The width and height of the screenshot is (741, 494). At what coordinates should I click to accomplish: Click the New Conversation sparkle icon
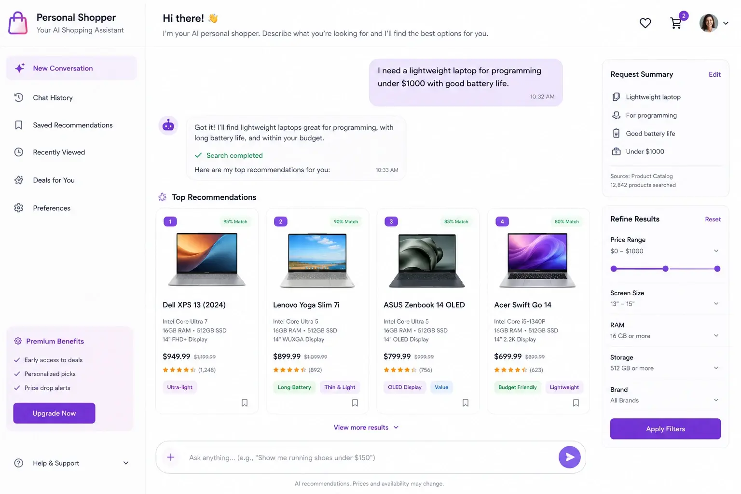(19, 68)
